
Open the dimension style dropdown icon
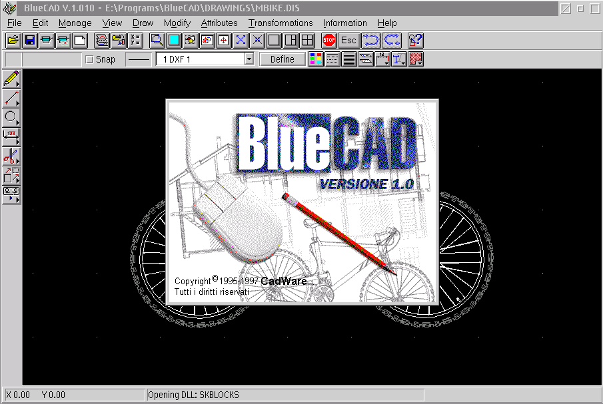[382, 59]
